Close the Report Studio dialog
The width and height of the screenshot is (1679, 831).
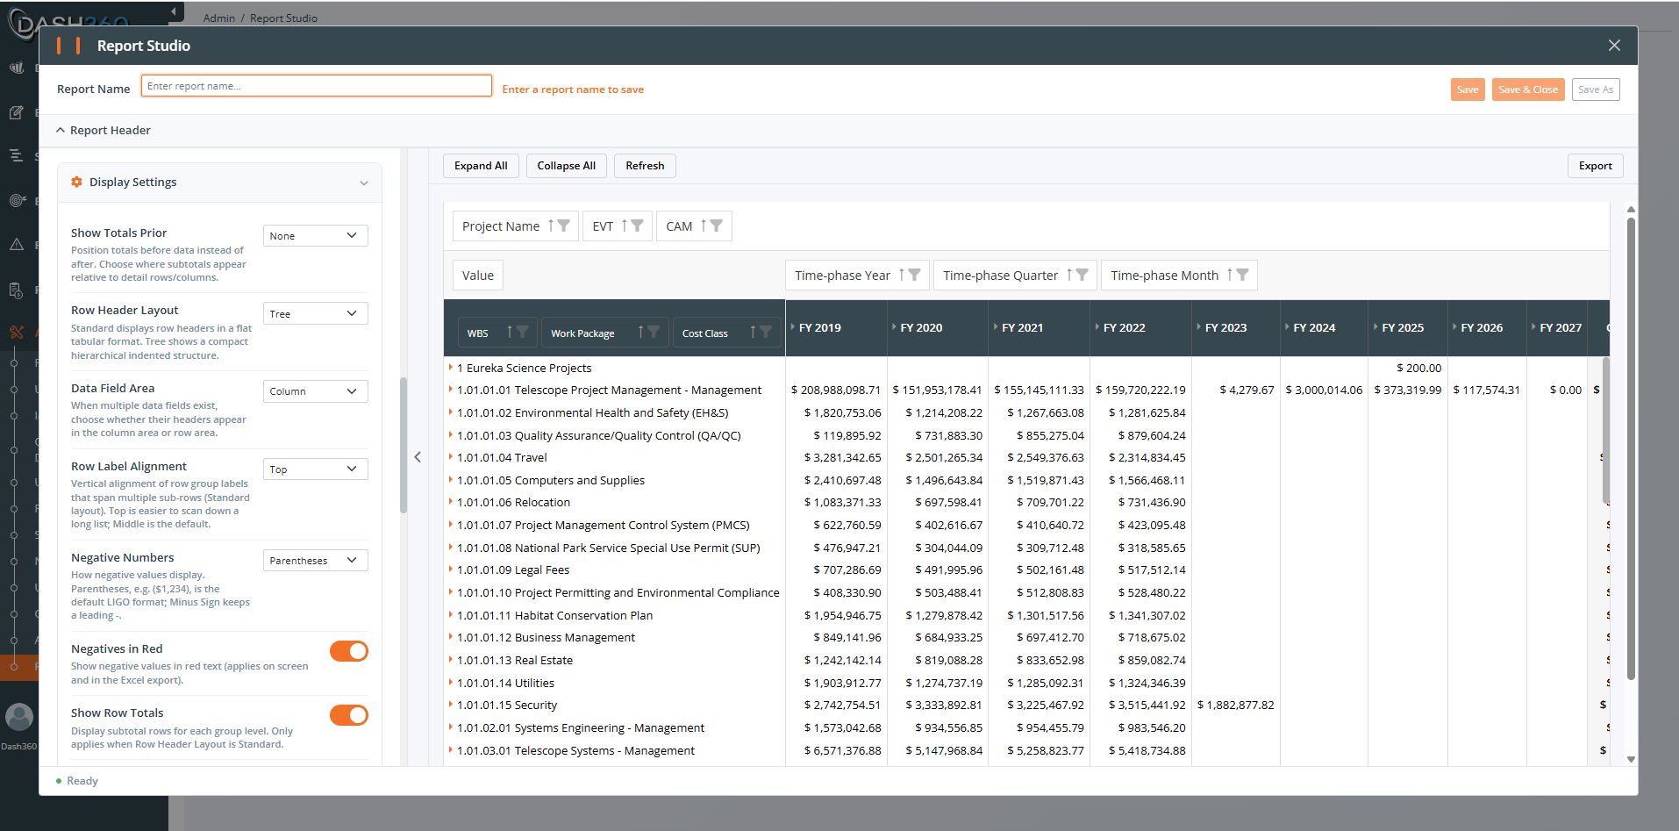click(x=1614, y=45)
